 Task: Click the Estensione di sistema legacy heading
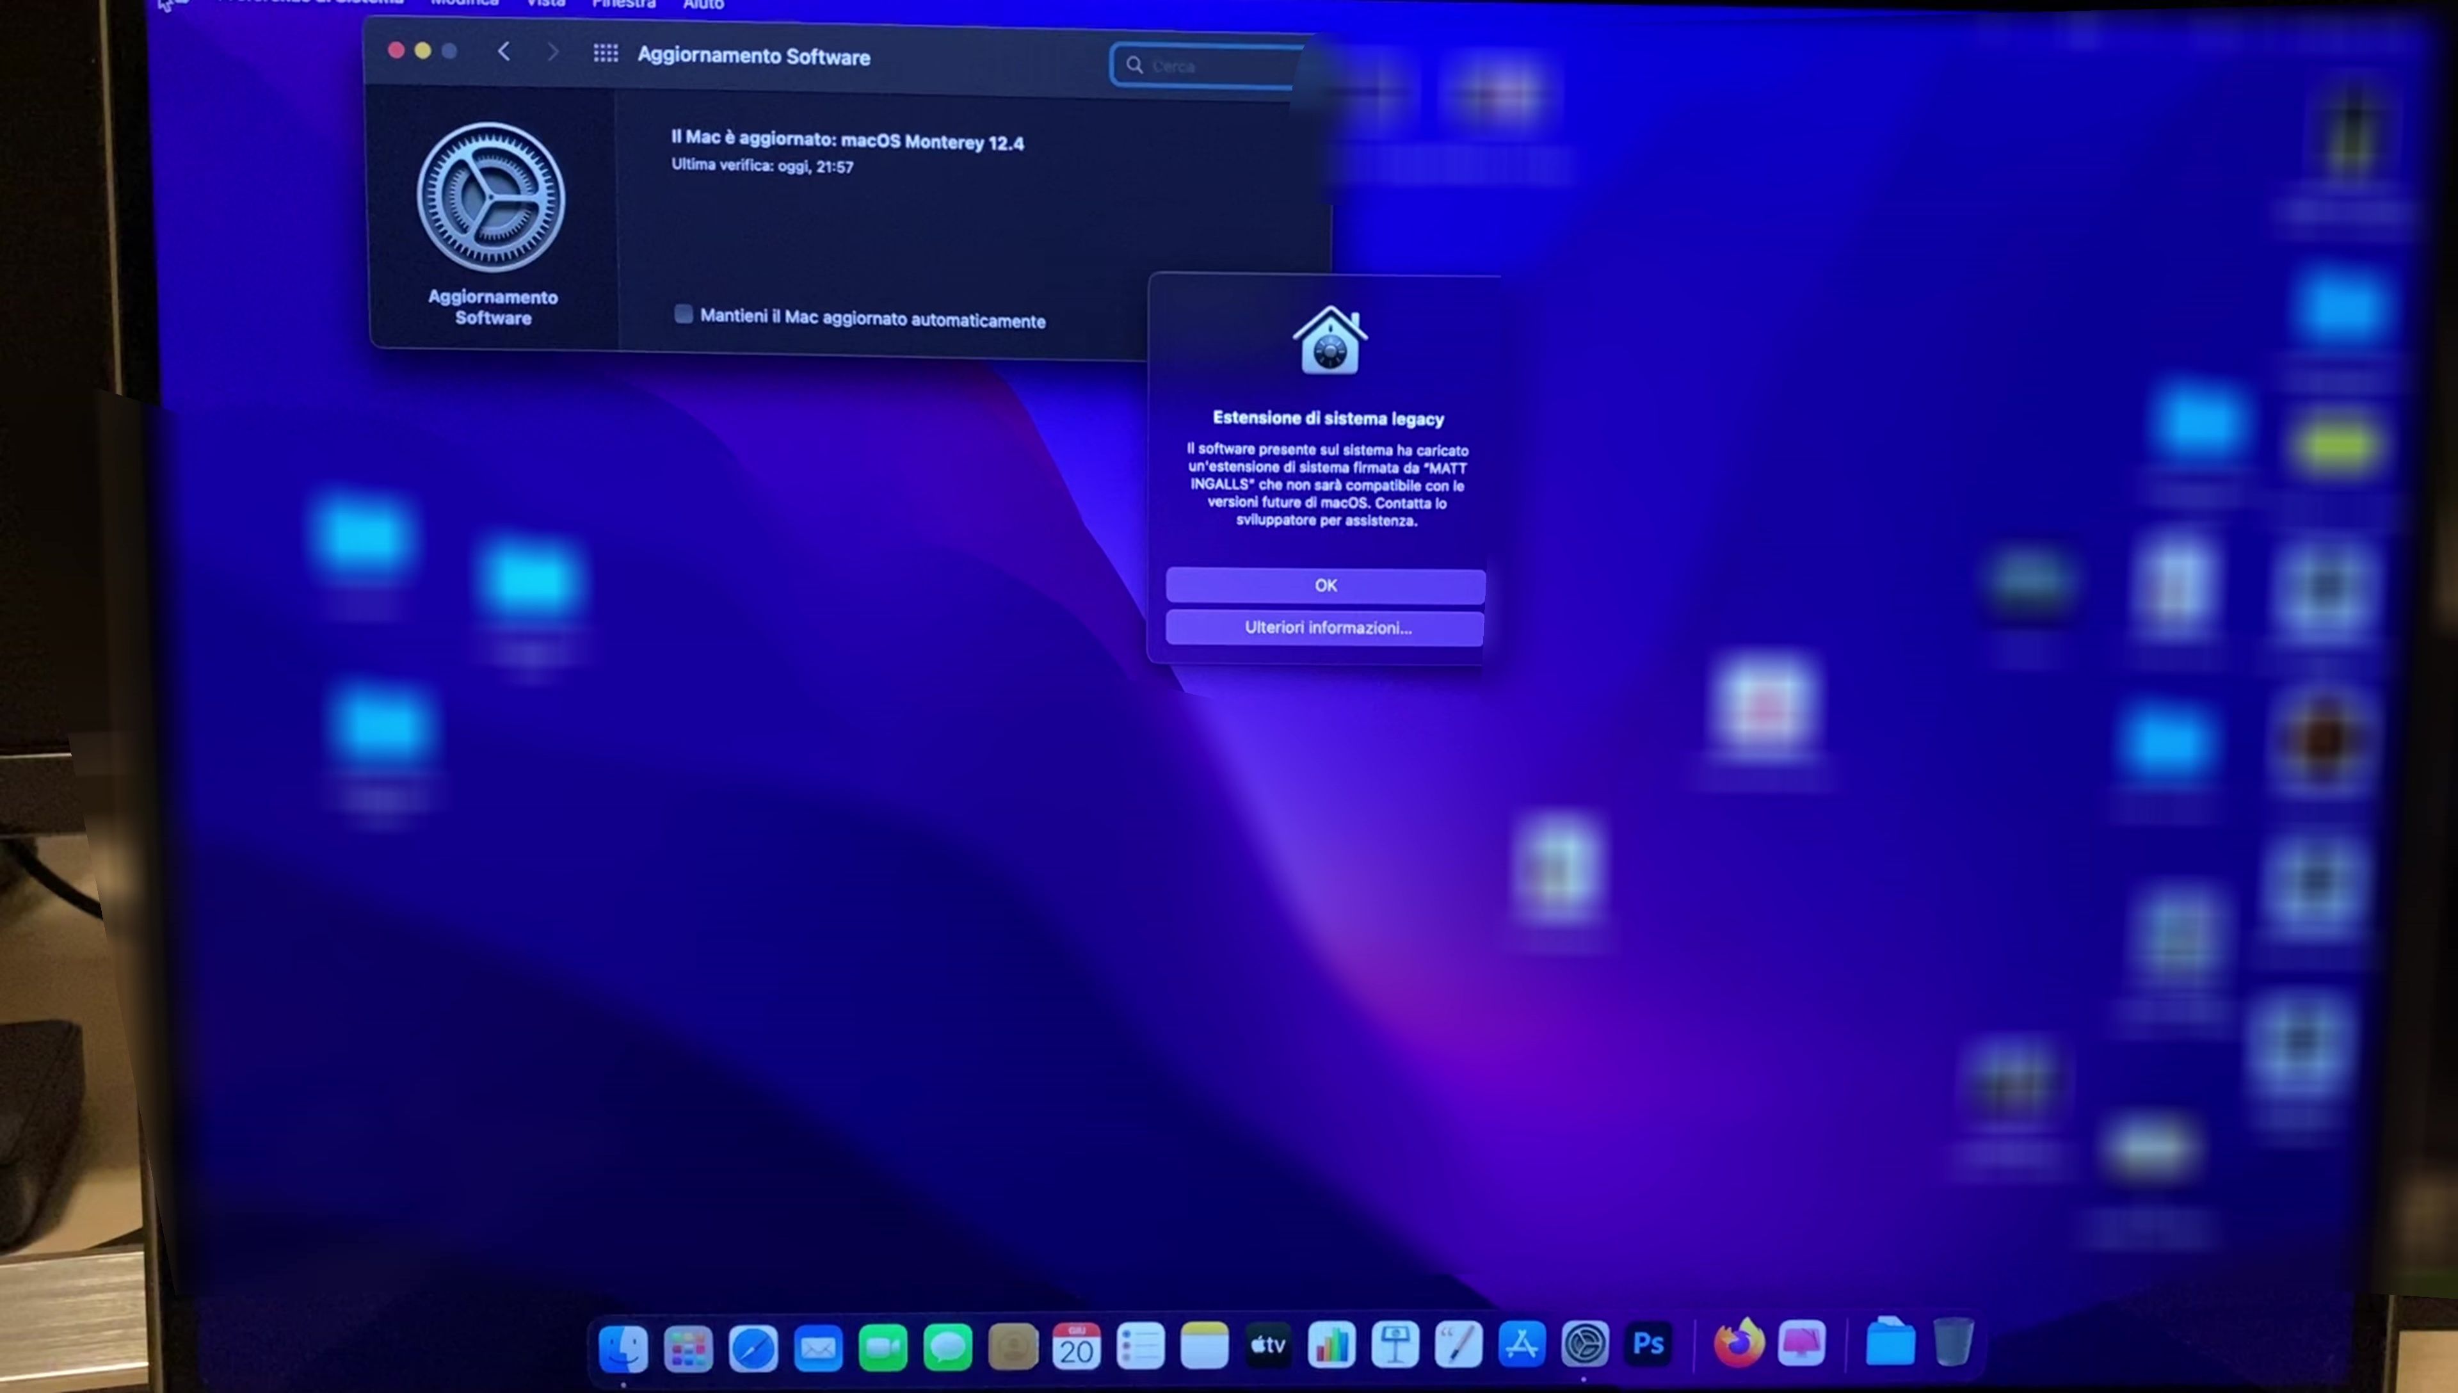pyautogui.click(x=1328, y=418)
